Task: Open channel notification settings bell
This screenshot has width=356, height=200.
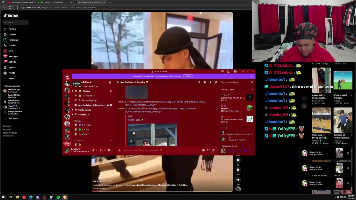Action: point(205,82)
